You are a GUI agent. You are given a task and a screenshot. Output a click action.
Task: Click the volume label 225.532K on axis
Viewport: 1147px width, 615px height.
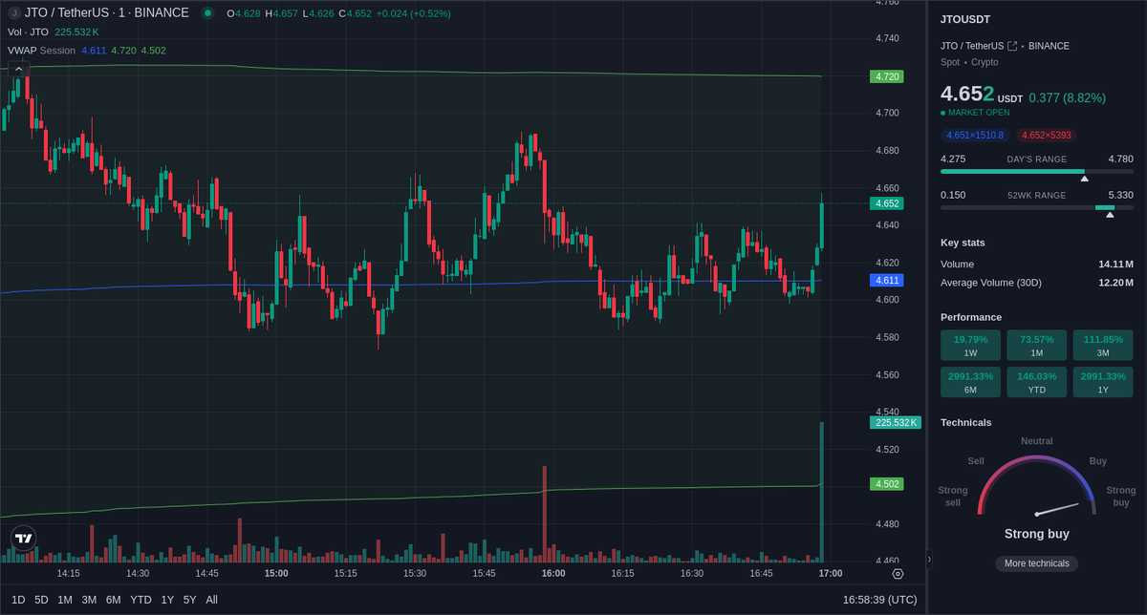pos(896,422)
